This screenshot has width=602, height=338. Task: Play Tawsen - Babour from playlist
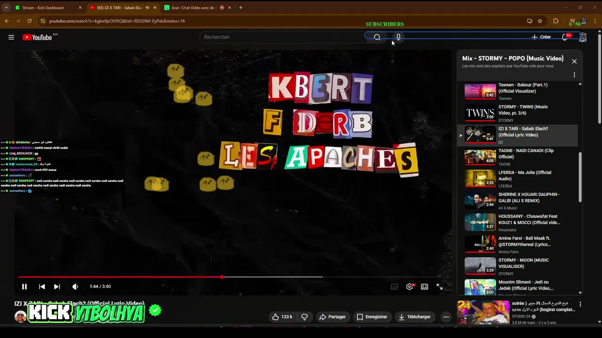(x=517, y=91)
